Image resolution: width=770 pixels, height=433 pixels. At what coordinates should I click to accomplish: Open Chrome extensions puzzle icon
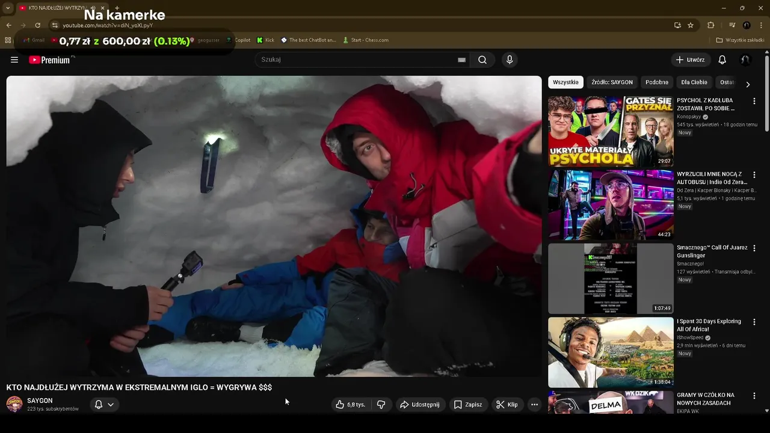point(710,25)
